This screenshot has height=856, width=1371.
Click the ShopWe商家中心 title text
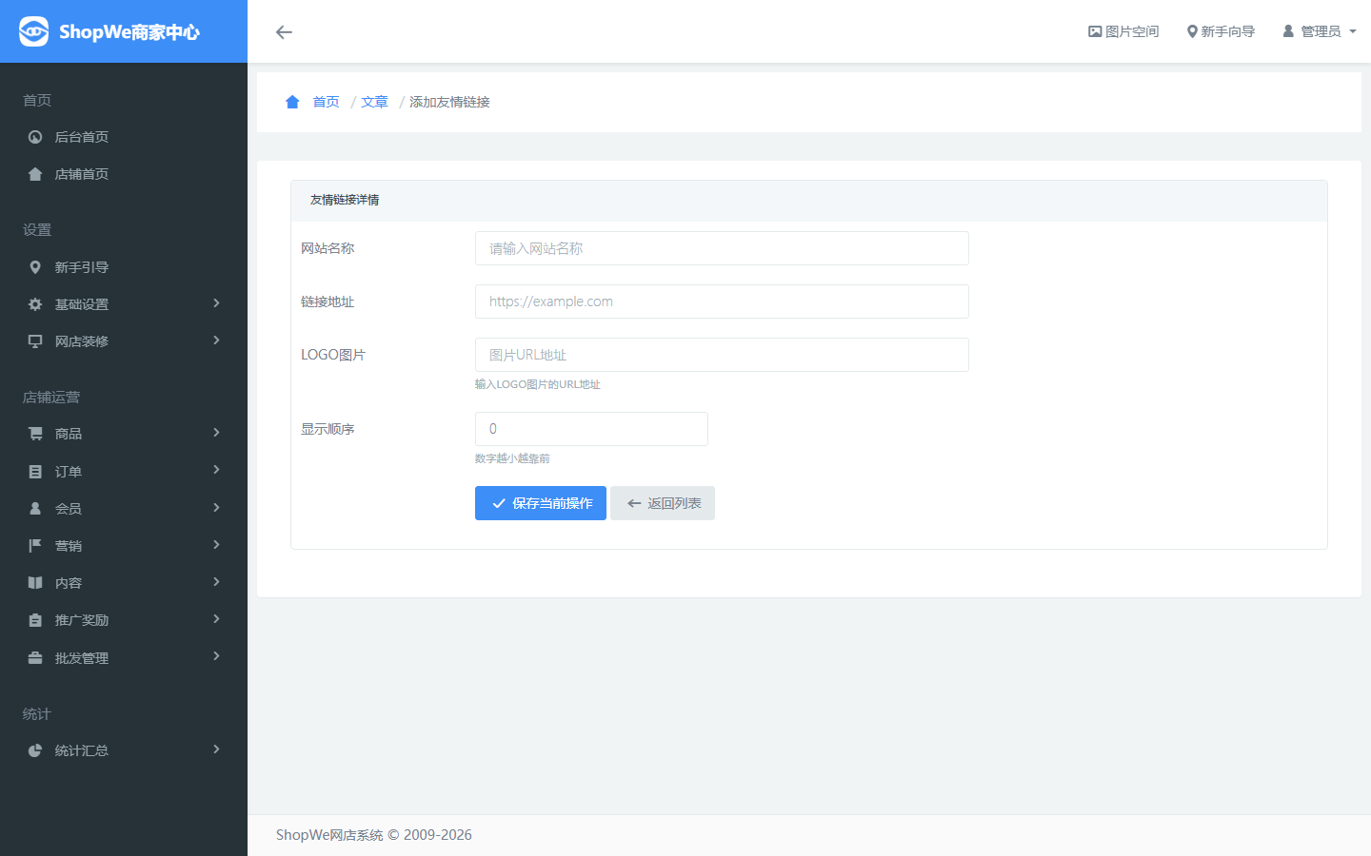click(129, 31)
